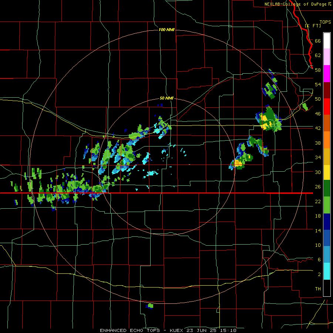Click the 22 legend value

318,201
